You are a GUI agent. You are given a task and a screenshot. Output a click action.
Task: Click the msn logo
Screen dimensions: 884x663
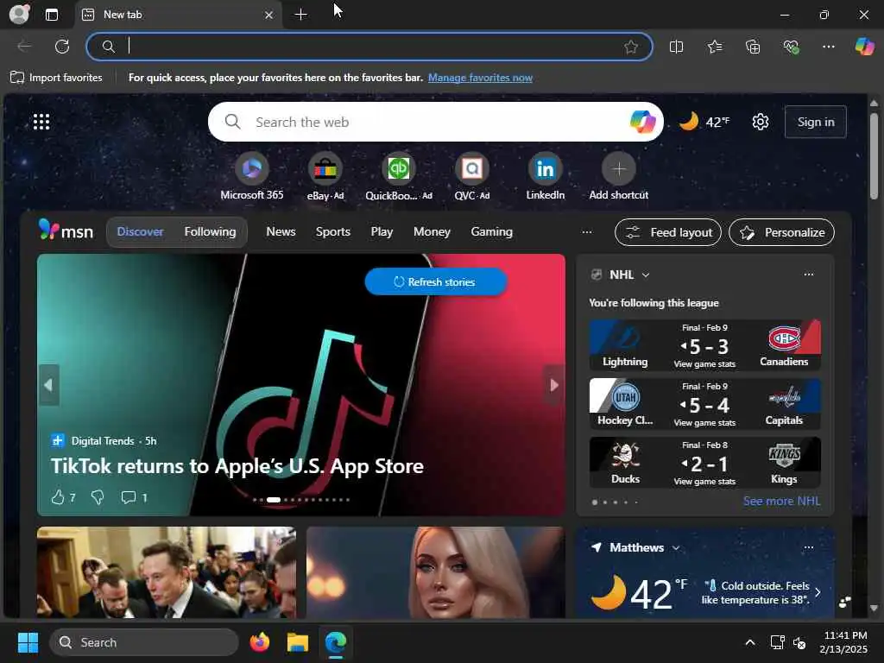click(66, 230)
